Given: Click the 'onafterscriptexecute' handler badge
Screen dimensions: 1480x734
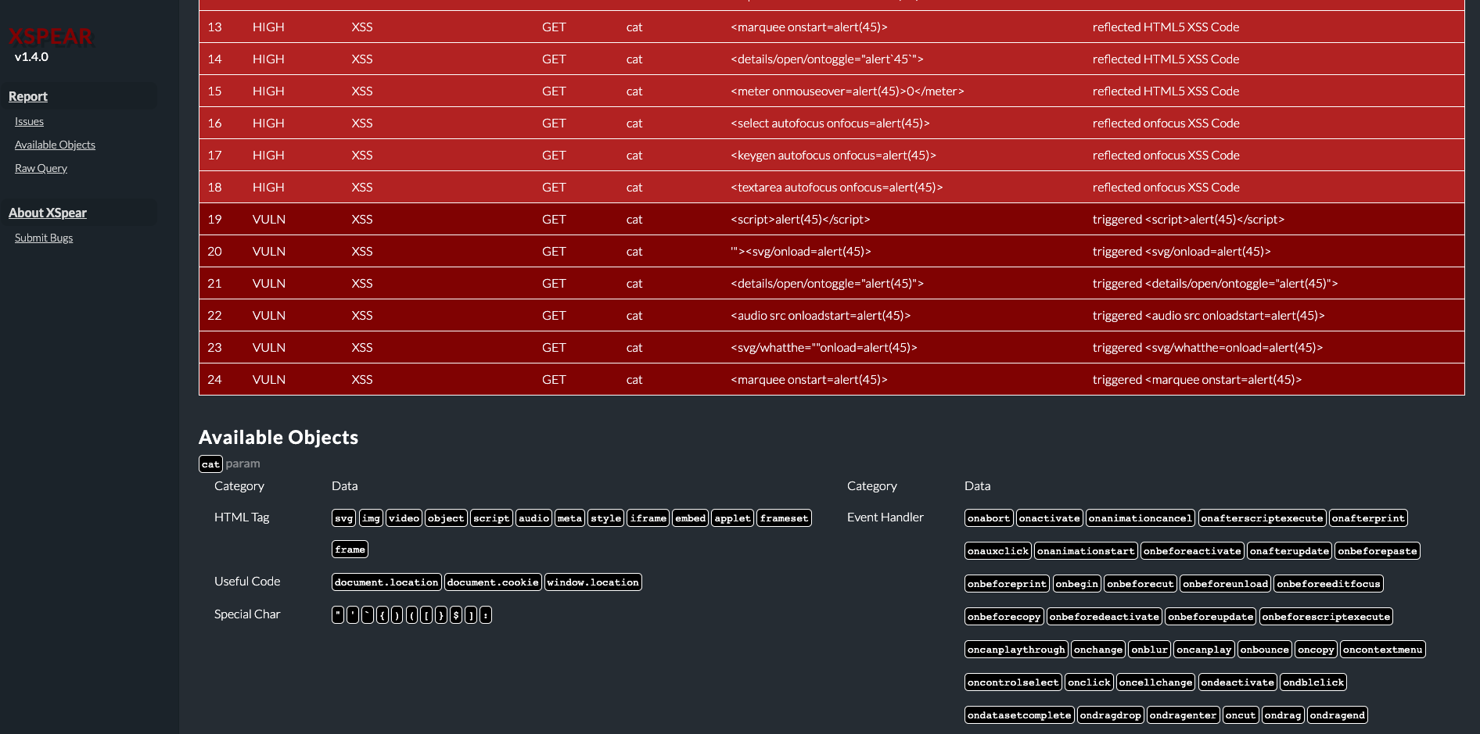Looking at the screenshot, I should coord(1263,518).
